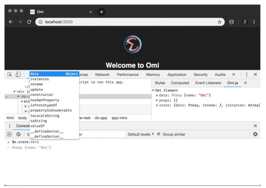
Task: Open the Event Listeners sidebar tab
Action: [x=208, y=83]
